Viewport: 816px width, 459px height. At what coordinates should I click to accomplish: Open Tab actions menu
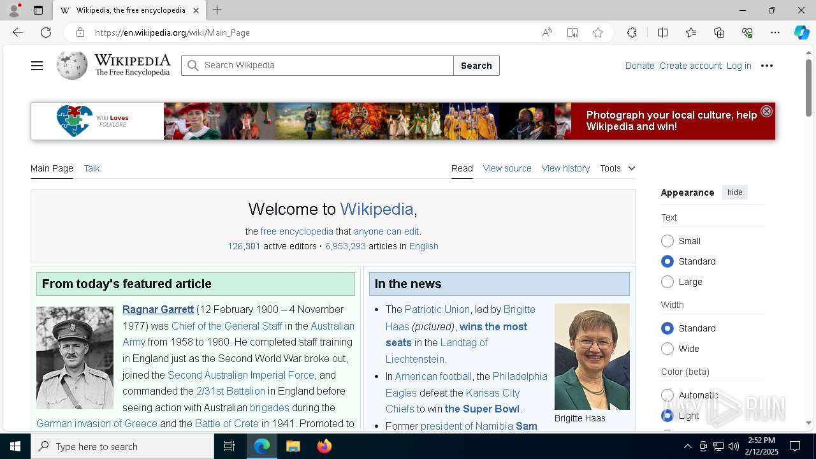coord(38,10)
